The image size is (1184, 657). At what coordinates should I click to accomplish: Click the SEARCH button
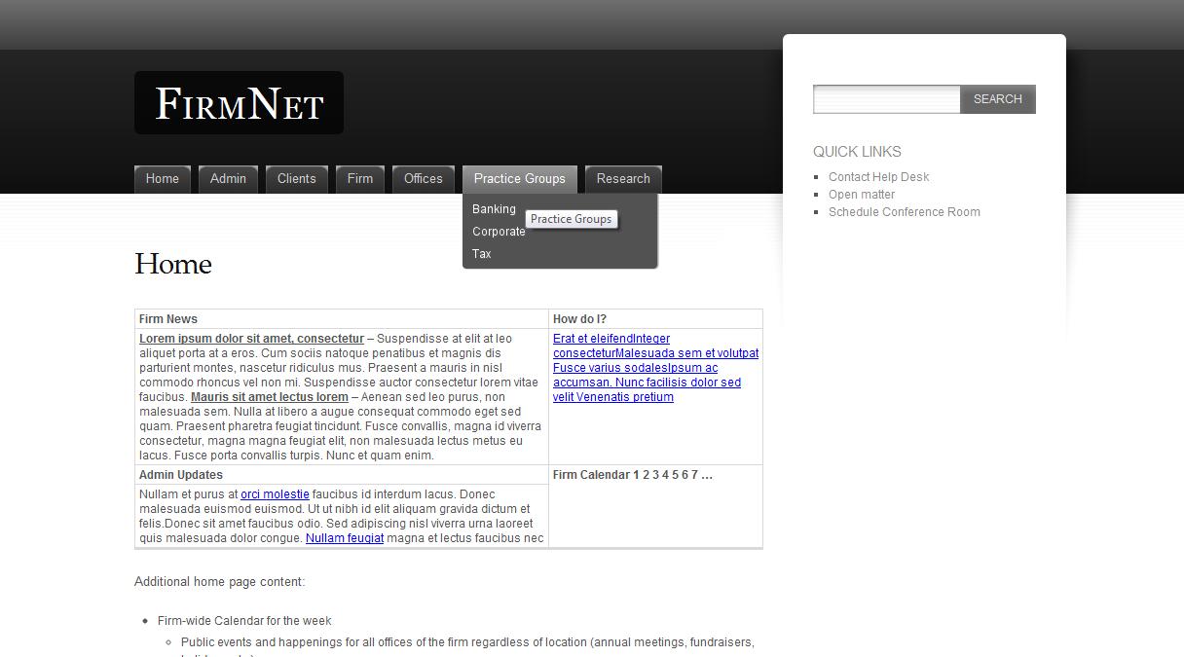coord(998,99)
